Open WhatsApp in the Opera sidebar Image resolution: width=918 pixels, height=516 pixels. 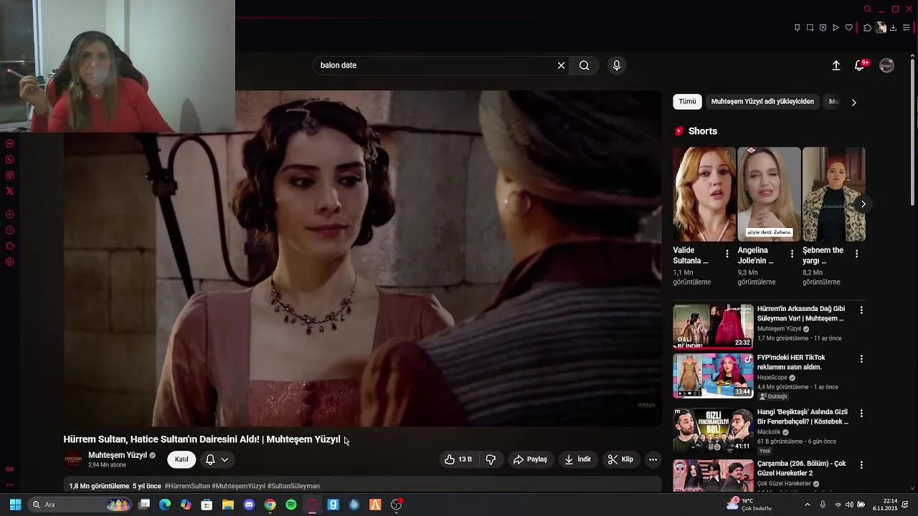point(10,159)
